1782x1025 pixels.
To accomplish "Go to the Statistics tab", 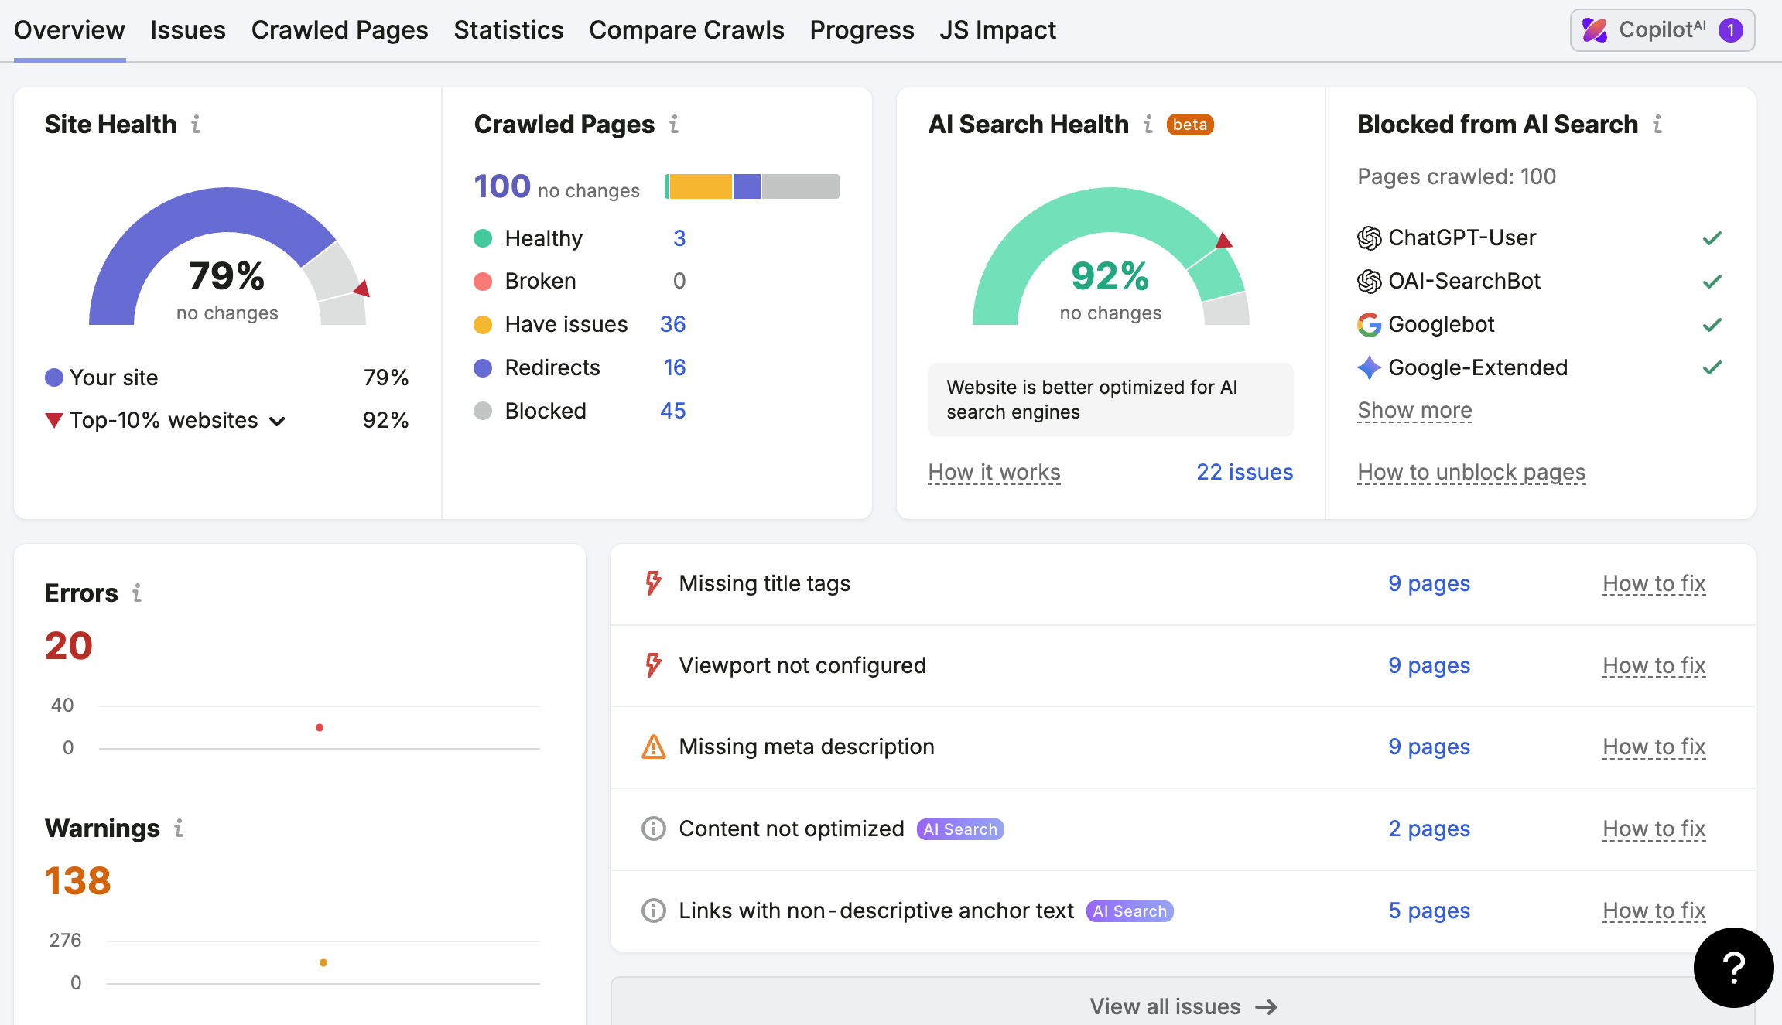I will click(508, 30).
